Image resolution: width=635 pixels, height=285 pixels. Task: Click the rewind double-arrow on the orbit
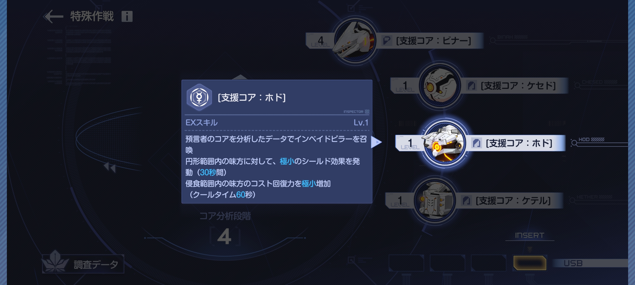110,167
